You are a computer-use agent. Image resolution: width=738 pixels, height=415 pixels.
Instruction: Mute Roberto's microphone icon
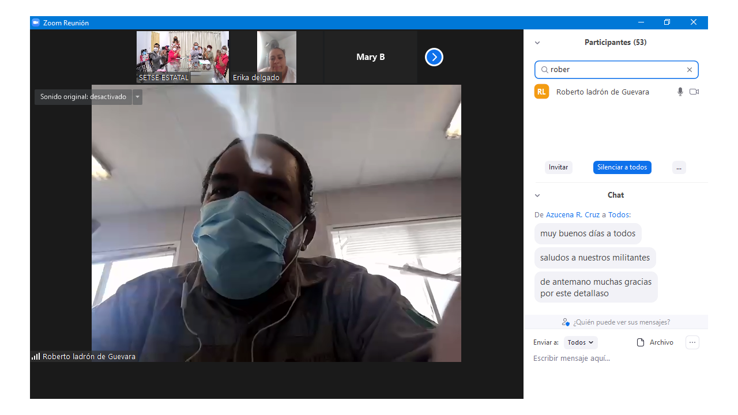click(x=680, y=92)
